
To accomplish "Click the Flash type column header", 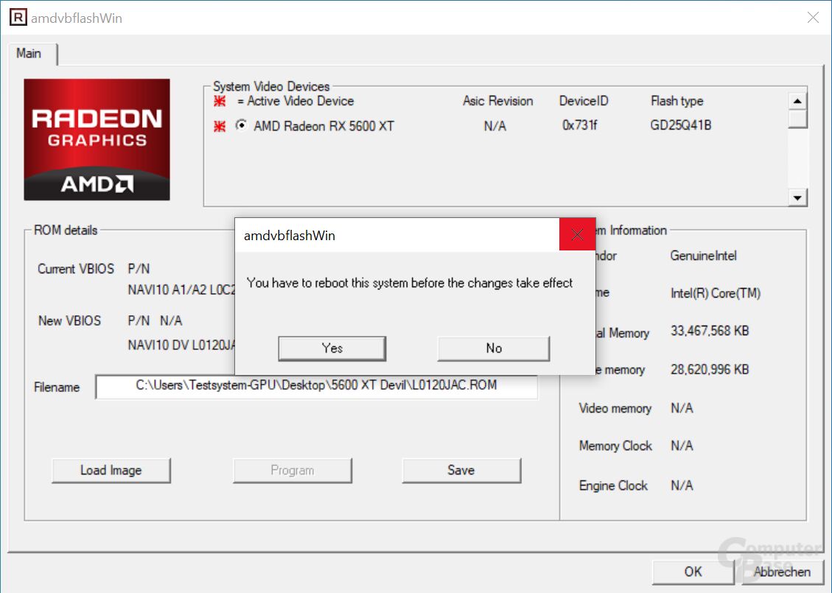I will [x=677, y=101].
